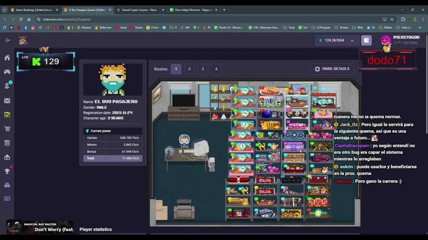Open the Facebook bookmark icon

tap(26, 28)
